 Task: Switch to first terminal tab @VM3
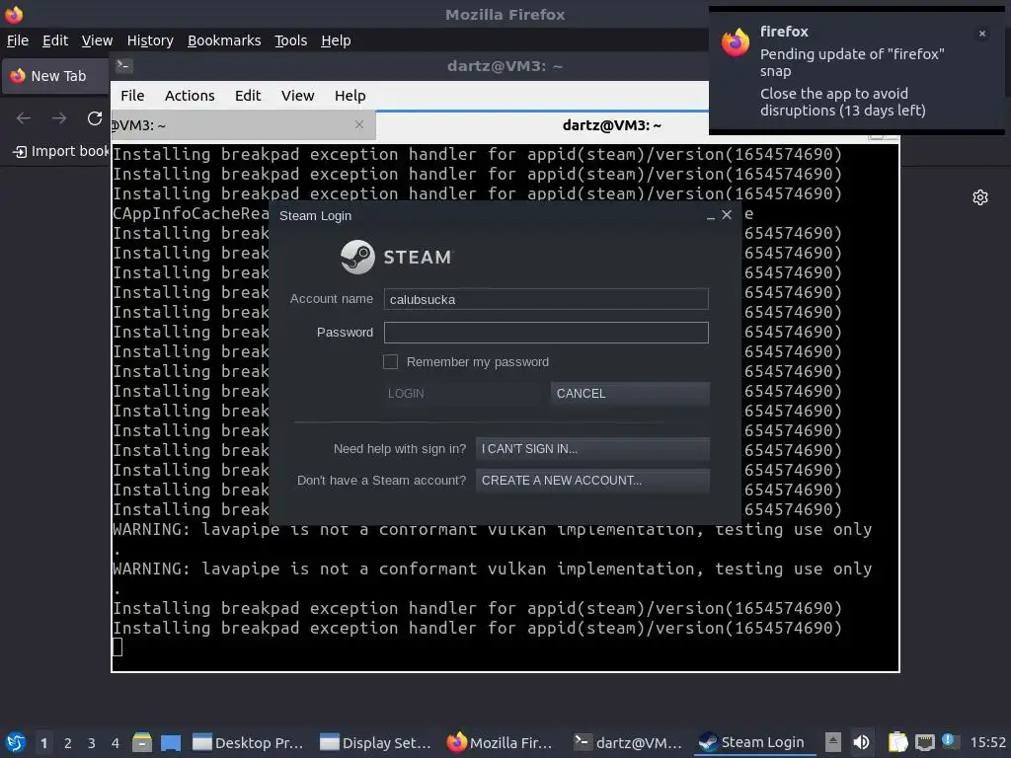coord(243,125)
